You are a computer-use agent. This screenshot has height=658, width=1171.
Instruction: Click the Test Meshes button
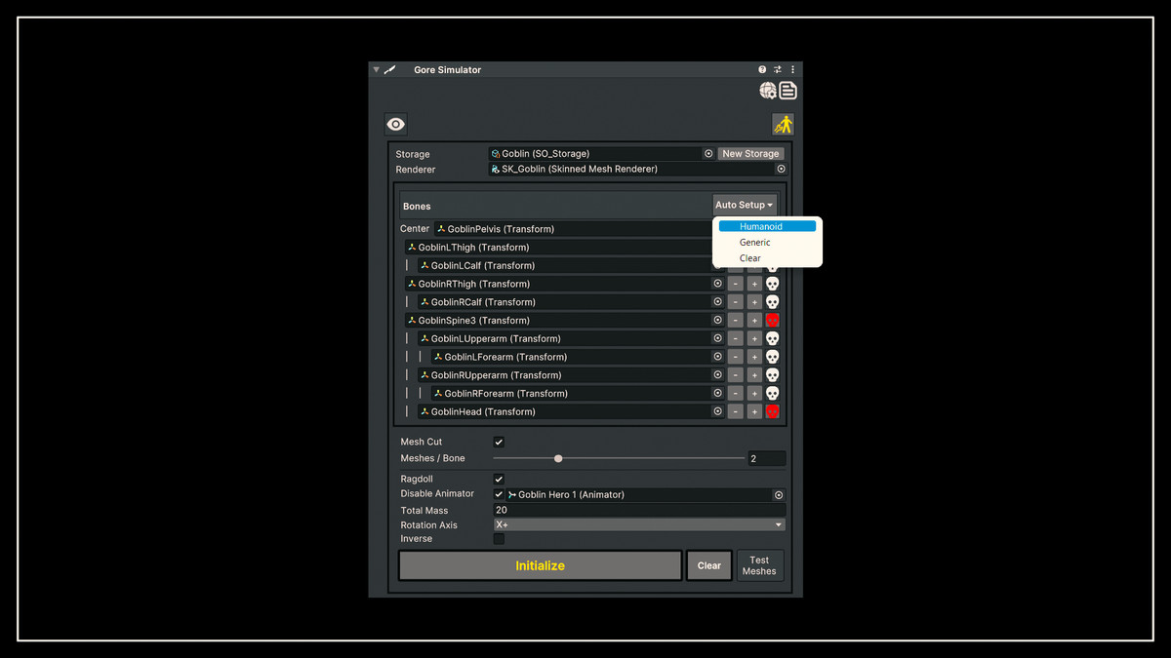tap(759, 565)
